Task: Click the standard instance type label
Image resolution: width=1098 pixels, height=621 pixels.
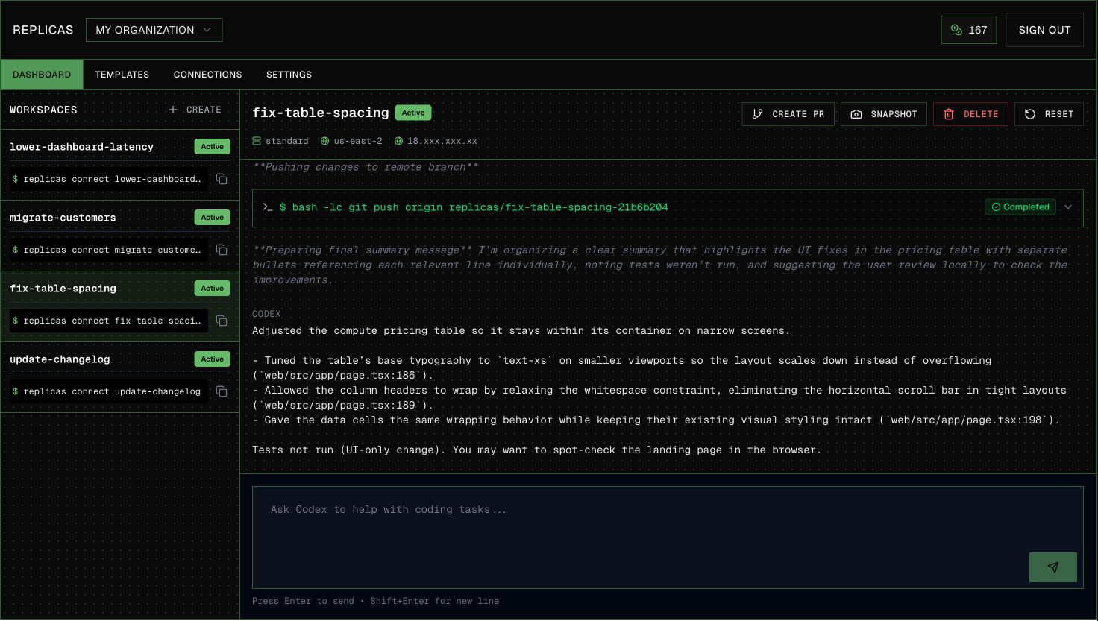Action: pos(287,141)
